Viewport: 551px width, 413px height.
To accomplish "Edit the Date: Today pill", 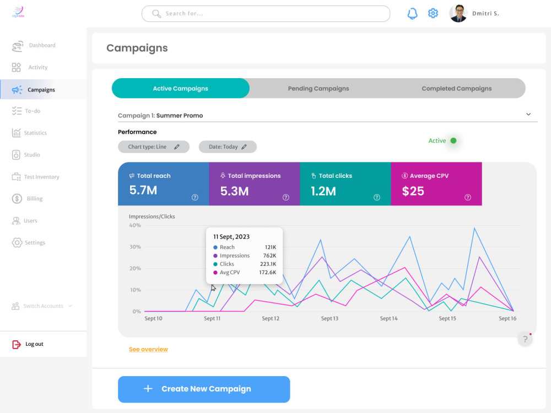I will tap(228, 147).
